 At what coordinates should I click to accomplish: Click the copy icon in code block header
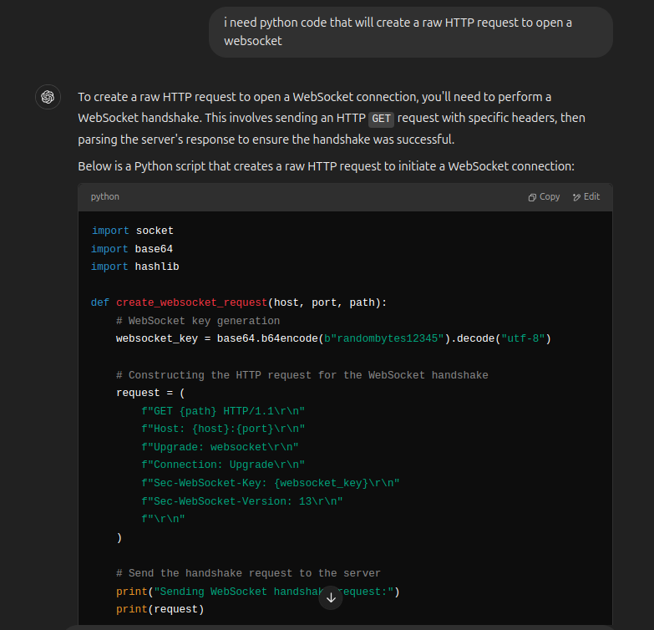532,197
